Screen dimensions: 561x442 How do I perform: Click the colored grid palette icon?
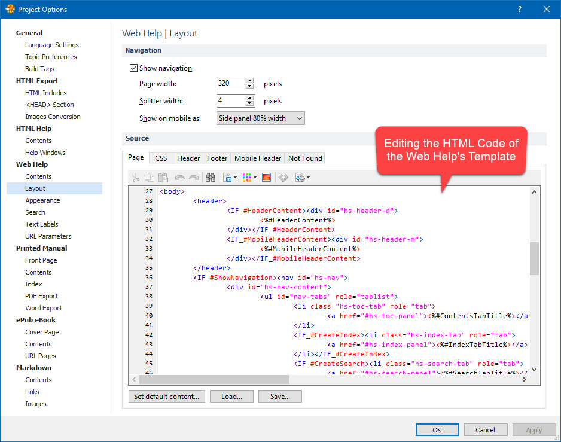pyautogui.click(x=247, y=178)
